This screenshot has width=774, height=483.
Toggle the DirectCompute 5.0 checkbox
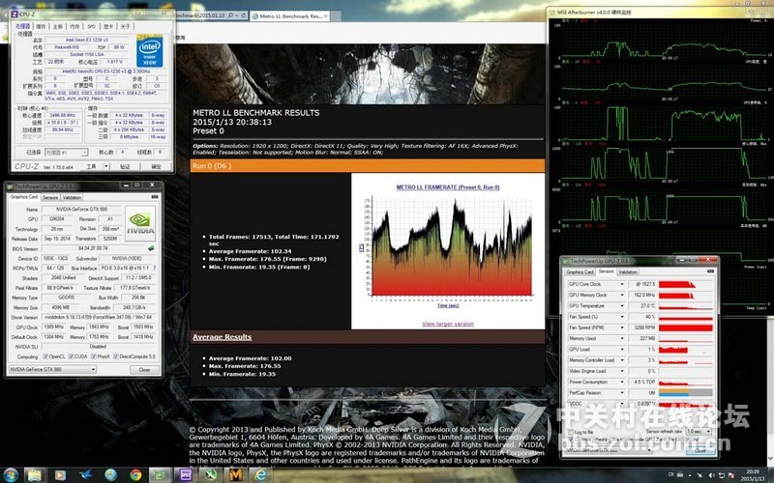coord(116,356)
